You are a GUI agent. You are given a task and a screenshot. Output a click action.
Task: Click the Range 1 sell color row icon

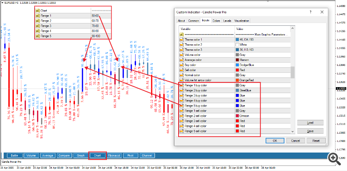click(182, 111)
